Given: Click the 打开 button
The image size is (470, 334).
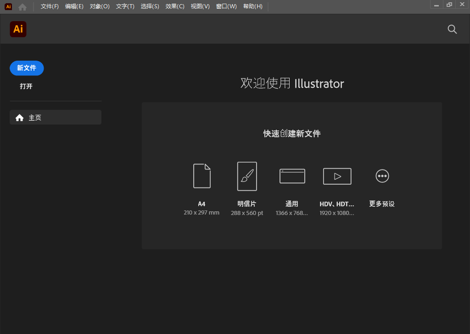Looking at the screenshot, I should pos(26,86).
